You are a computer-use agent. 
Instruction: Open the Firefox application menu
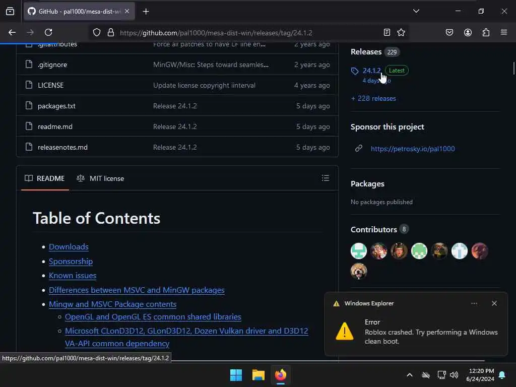503,32
